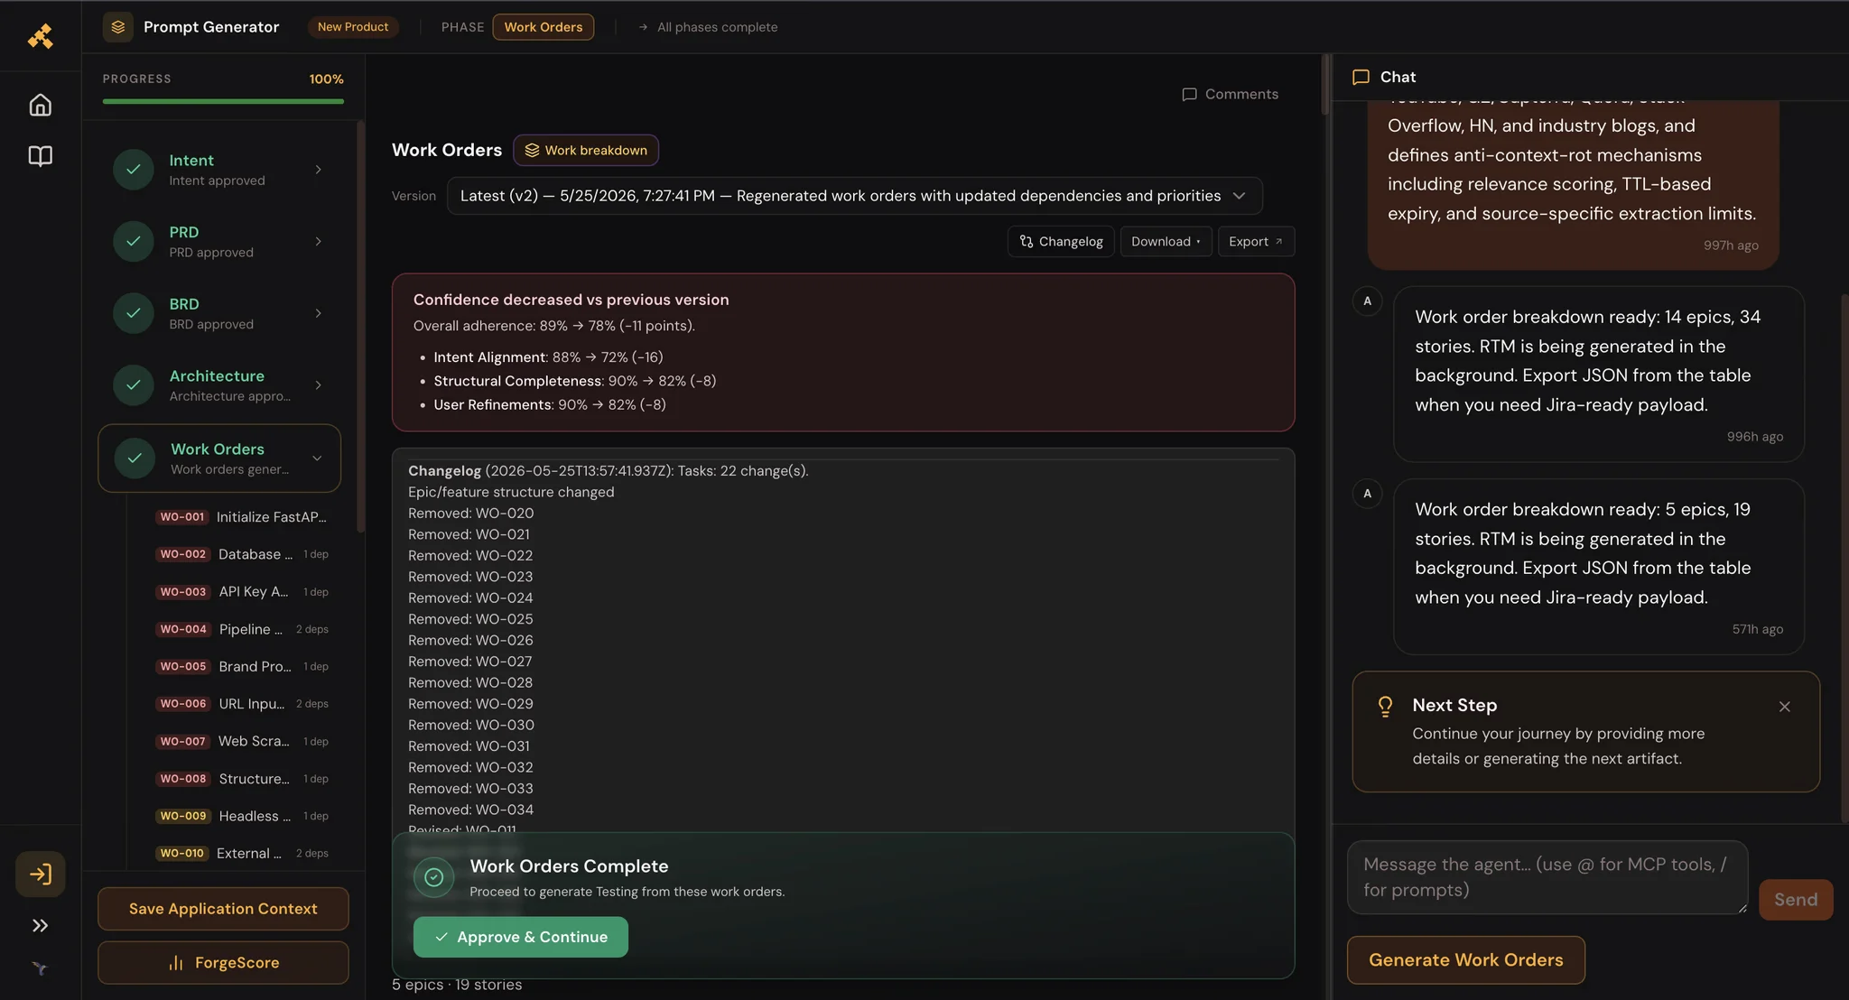The width and height of the screenshot is (1849, 1000).
Task: Select WO-004 Pipeline work order
Action: 242,629
